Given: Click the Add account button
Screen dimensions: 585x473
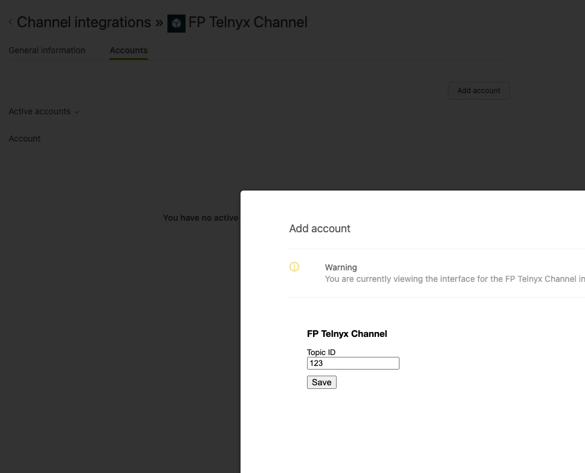Looking at the screenshot, I should pyautogui.click(x=479, y=91).
